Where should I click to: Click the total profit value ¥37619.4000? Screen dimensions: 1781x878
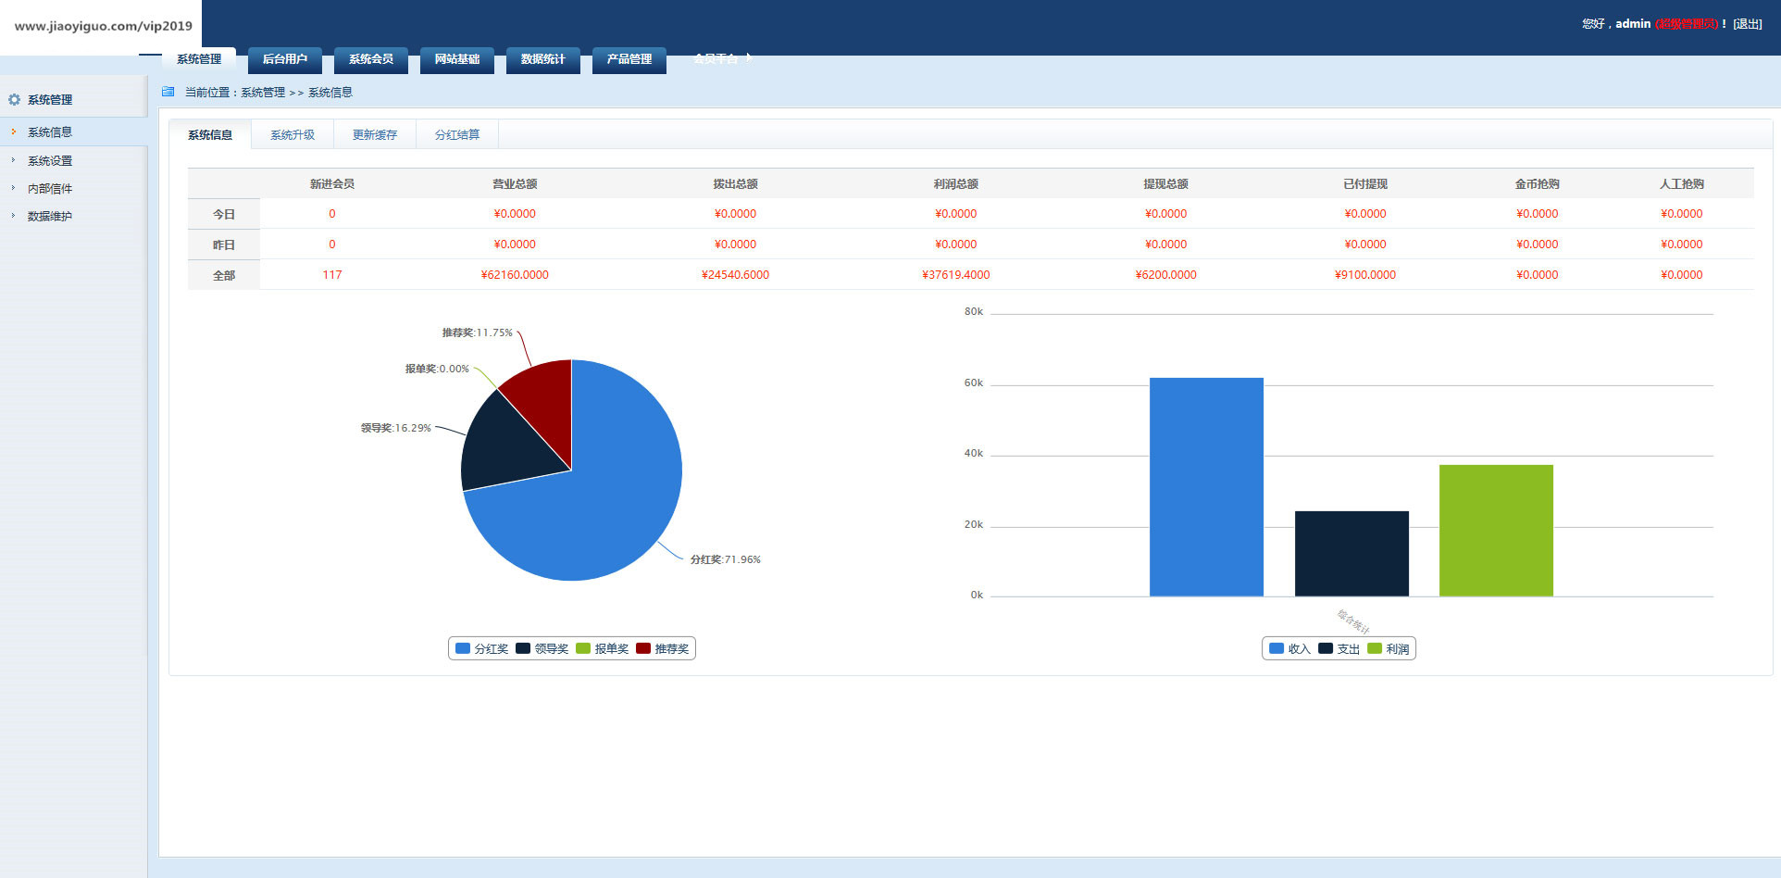[956, 275]
